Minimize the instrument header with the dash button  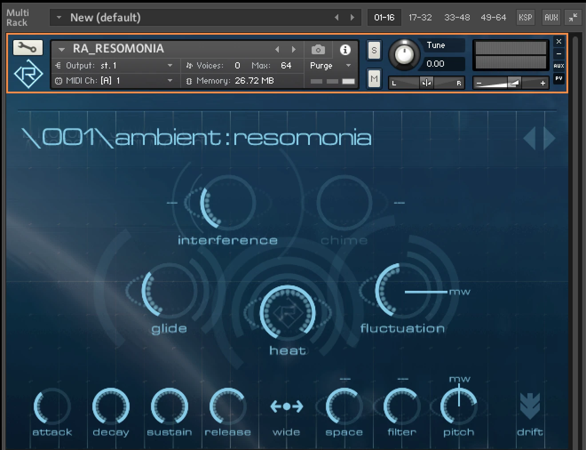pos(559,54)
